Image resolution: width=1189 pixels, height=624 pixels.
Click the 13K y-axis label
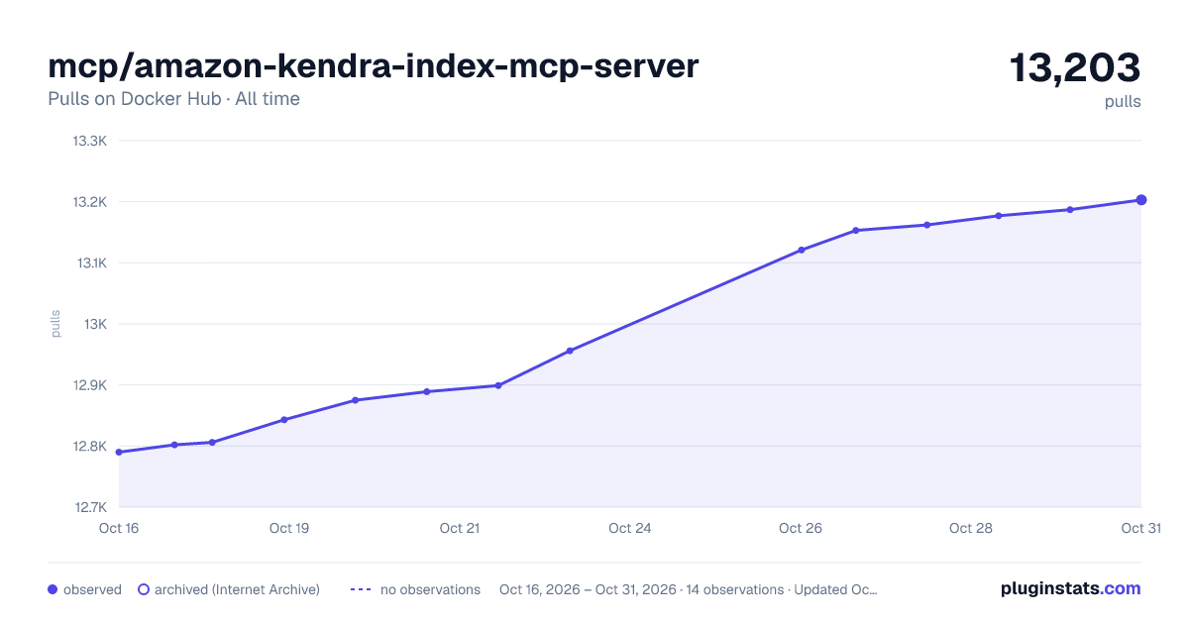[95, 324]
